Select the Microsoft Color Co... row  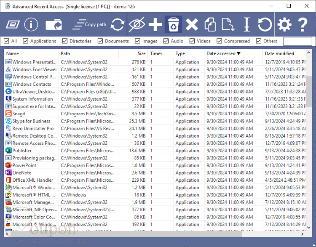coord(155,217)
